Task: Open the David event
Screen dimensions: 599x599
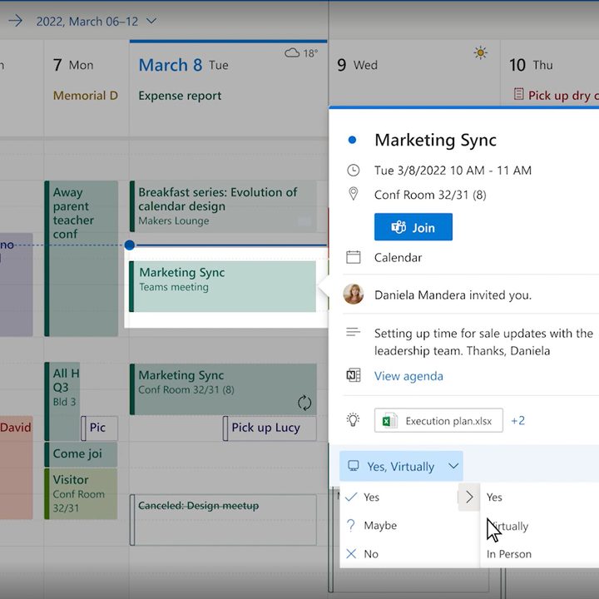Action: 16,468
